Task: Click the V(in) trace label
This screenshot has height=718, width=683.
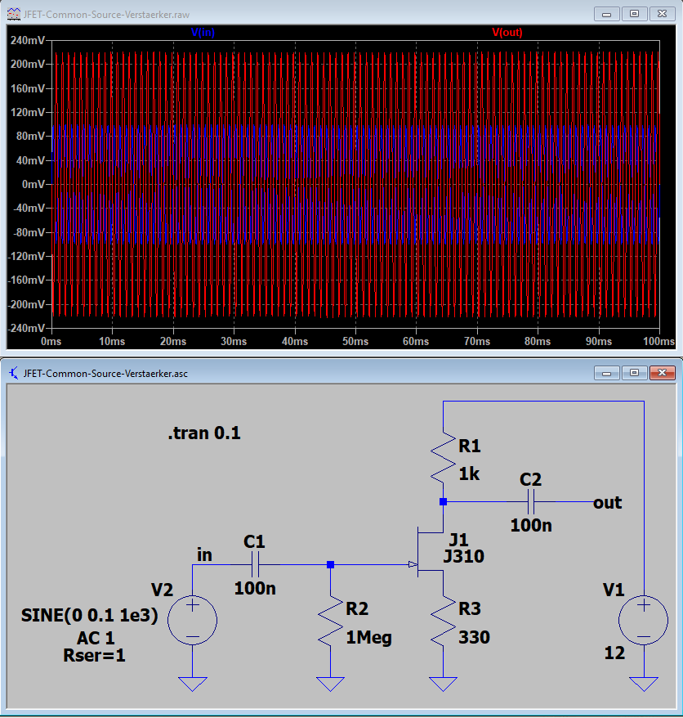Action: [203, 32]
